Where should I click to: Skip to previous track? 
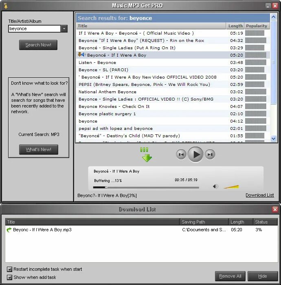click(x=181, y=154)
